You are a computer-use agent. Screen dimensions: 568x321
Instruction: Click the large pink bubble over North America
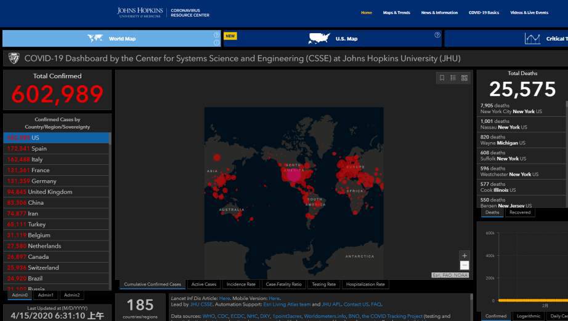[x=293, y=175]
